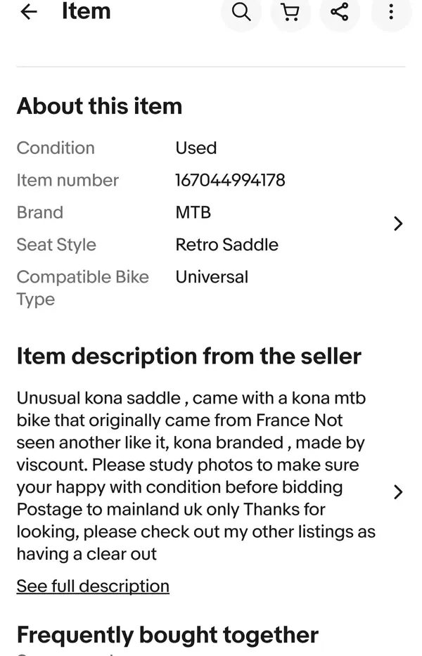422x656 pixels.
Task: Tap the back arrow icon
Action: click(28, 12)
